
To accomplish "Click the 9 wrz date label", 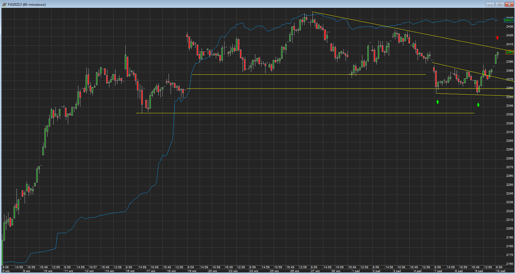I will coord(27,271).
